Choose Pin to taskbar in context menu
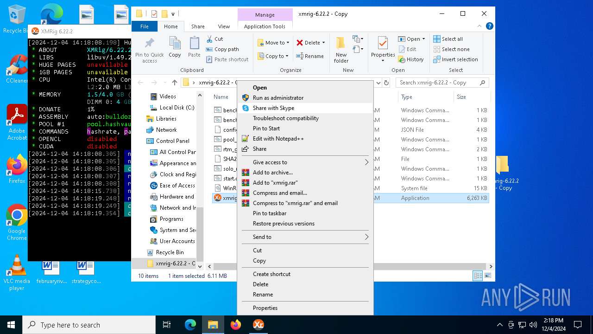 pyautogui.click(x=305, y=213)
